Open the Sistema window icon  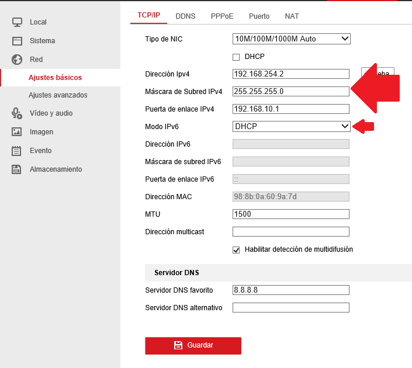click(17, 41)
